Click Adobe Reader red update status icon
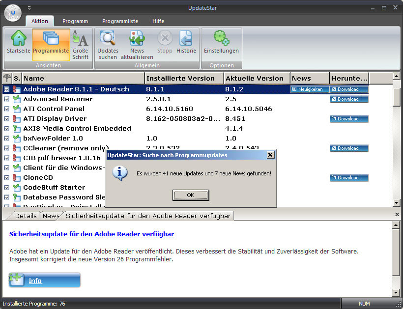Screen dimensions: 403x309 pos(16,89)
